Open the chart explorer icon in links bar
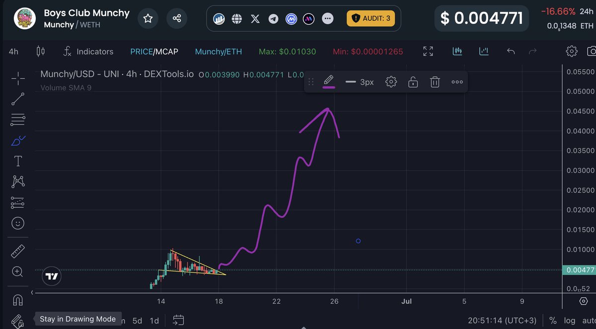The height and width of the screenshot is (329, 596). 219,19
